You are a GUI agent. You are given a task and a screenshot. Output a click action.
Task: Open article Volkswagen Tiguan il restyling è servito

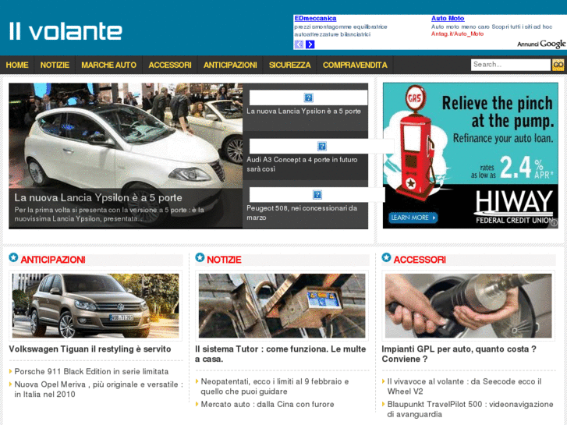pos(90,349)
